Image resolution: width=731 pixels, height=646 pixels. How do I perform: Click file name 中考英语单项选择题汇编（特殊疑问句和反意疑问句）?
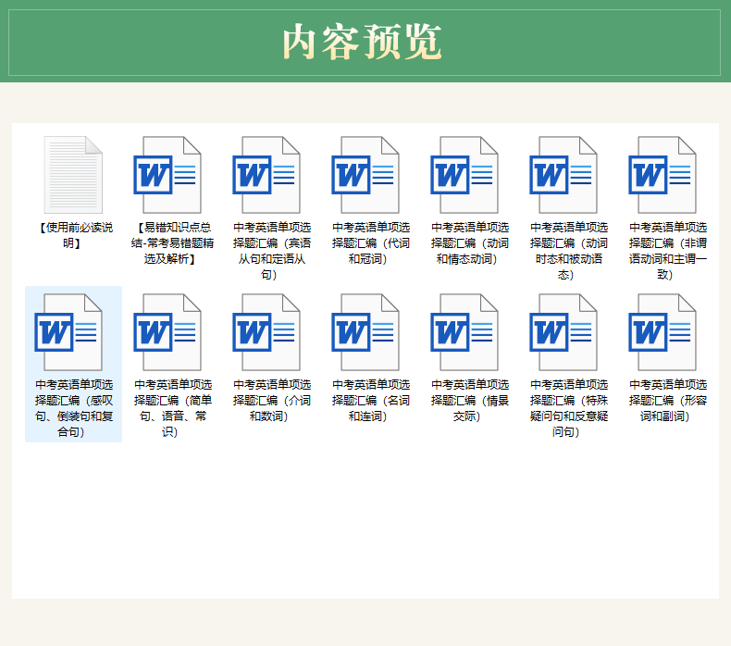pos(569,408)
